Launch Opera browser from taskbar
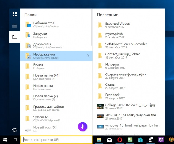 point(120,140)
